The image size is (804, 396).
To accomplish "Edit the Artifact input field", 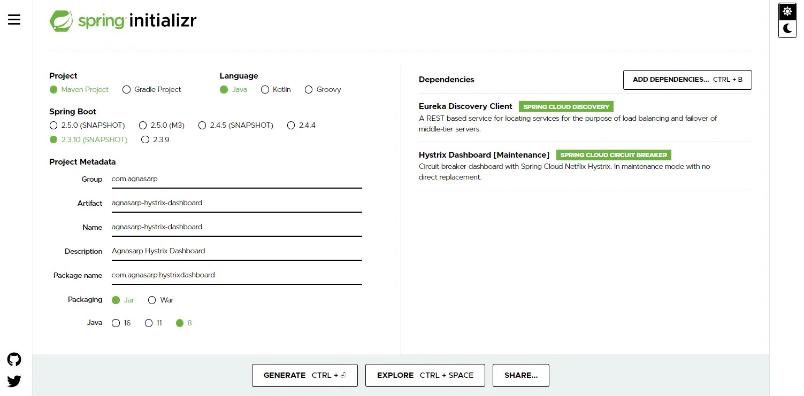I will pos(236,203).
